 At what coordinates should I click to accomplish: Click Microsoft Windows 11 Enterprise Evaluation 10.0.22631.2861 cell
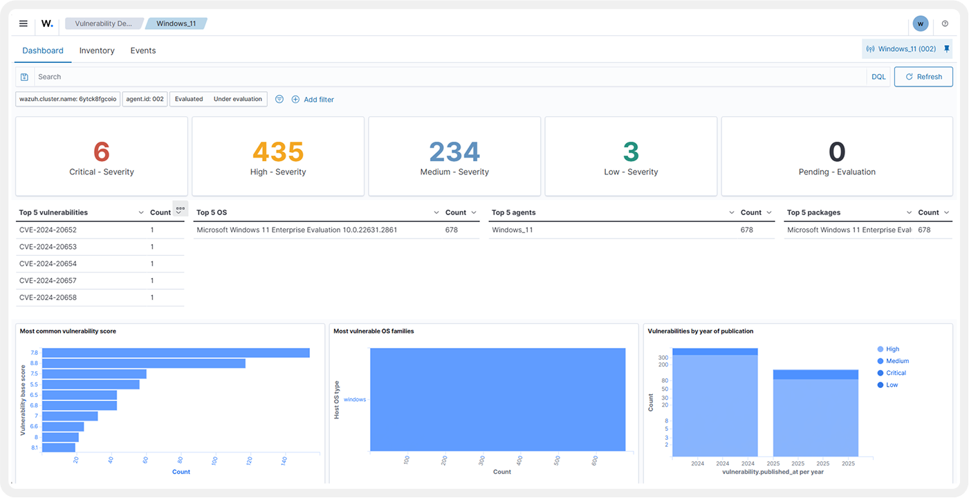pos(297,230)
